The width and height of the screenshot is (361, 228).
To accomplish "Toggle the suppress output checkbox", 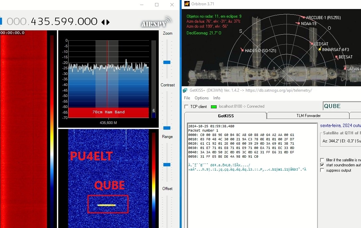I will coord(322,170).
